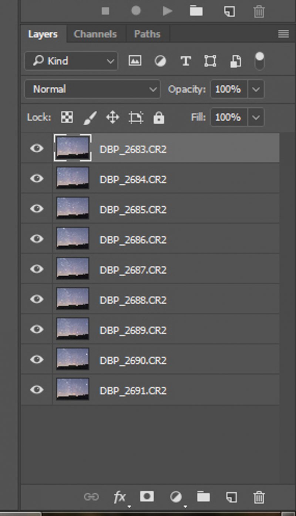Open the adjustment layer icon menu
Screen dimensions: 296x516
(175, 497)
